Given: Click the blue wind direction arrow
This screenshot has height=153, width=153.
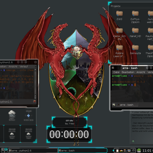Looking at the screenshot, I should point(29,116).
